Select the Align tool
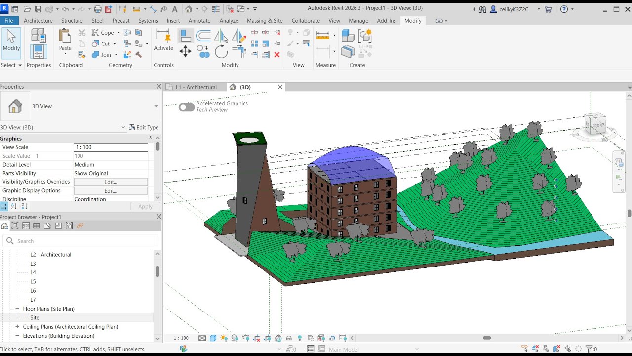Image resolution: width=632 pixels, height=356 pixels. coord(186,36)
